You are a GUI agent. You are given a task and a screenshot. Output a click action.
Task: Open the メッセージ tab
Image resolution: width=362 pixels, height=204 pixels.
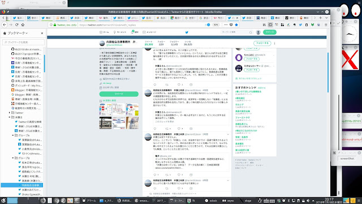149,32
